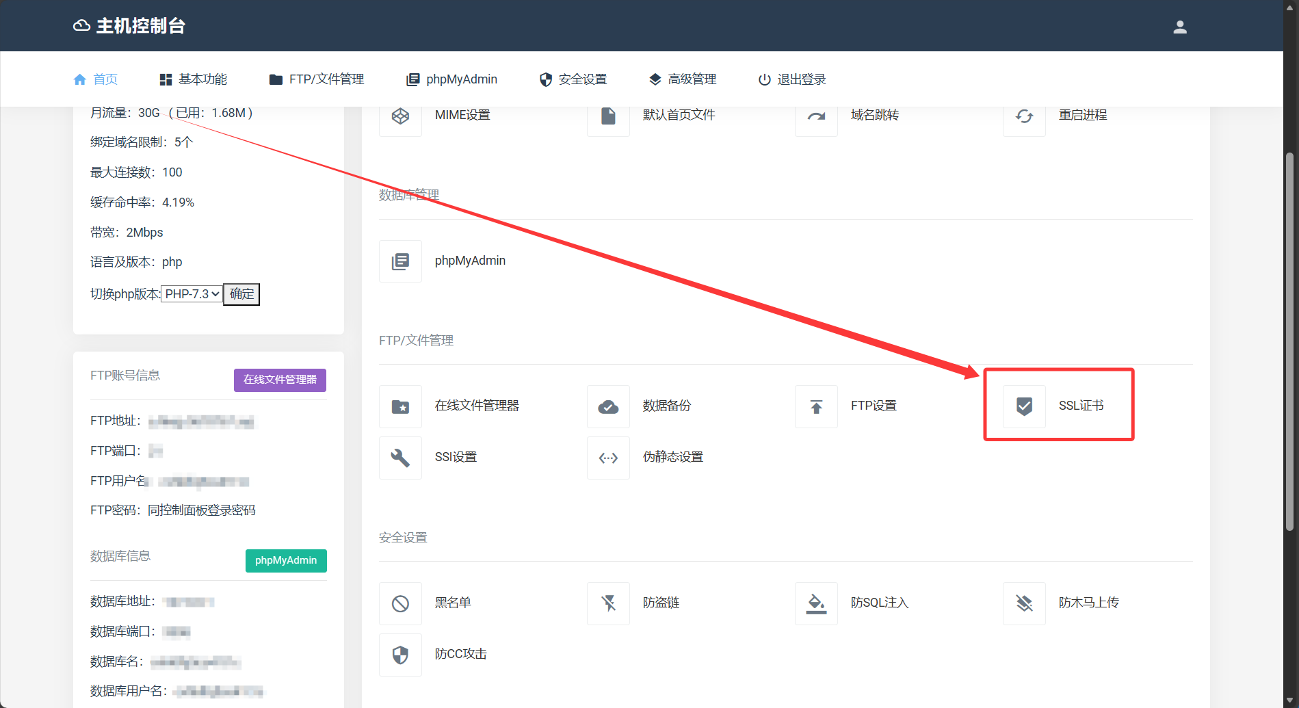Expand the PHP-7.3 version dropdown
Image resolution: width=1299 pixels, height=708 pixels.
[x=192, y=294]
